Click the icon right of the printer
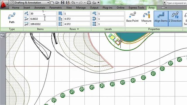 click(x=94, y=3)
